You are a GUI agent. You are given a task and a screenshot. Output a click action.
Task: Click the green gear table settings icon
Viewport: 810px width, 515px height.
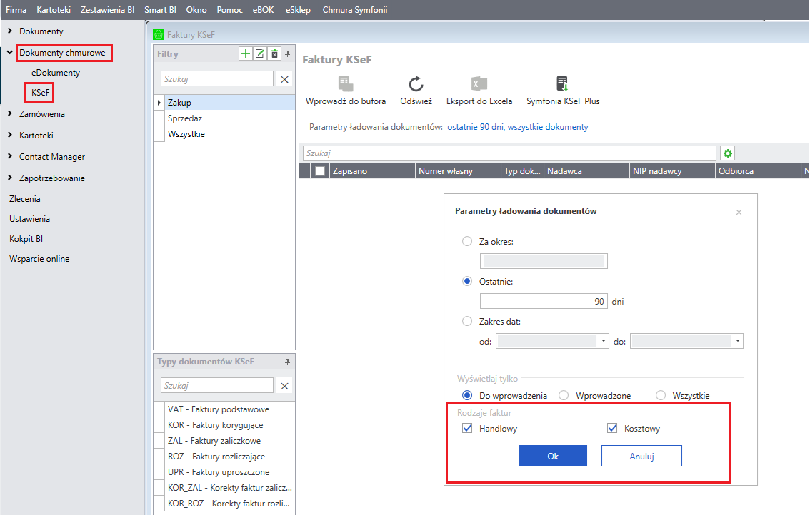point(728,153)
